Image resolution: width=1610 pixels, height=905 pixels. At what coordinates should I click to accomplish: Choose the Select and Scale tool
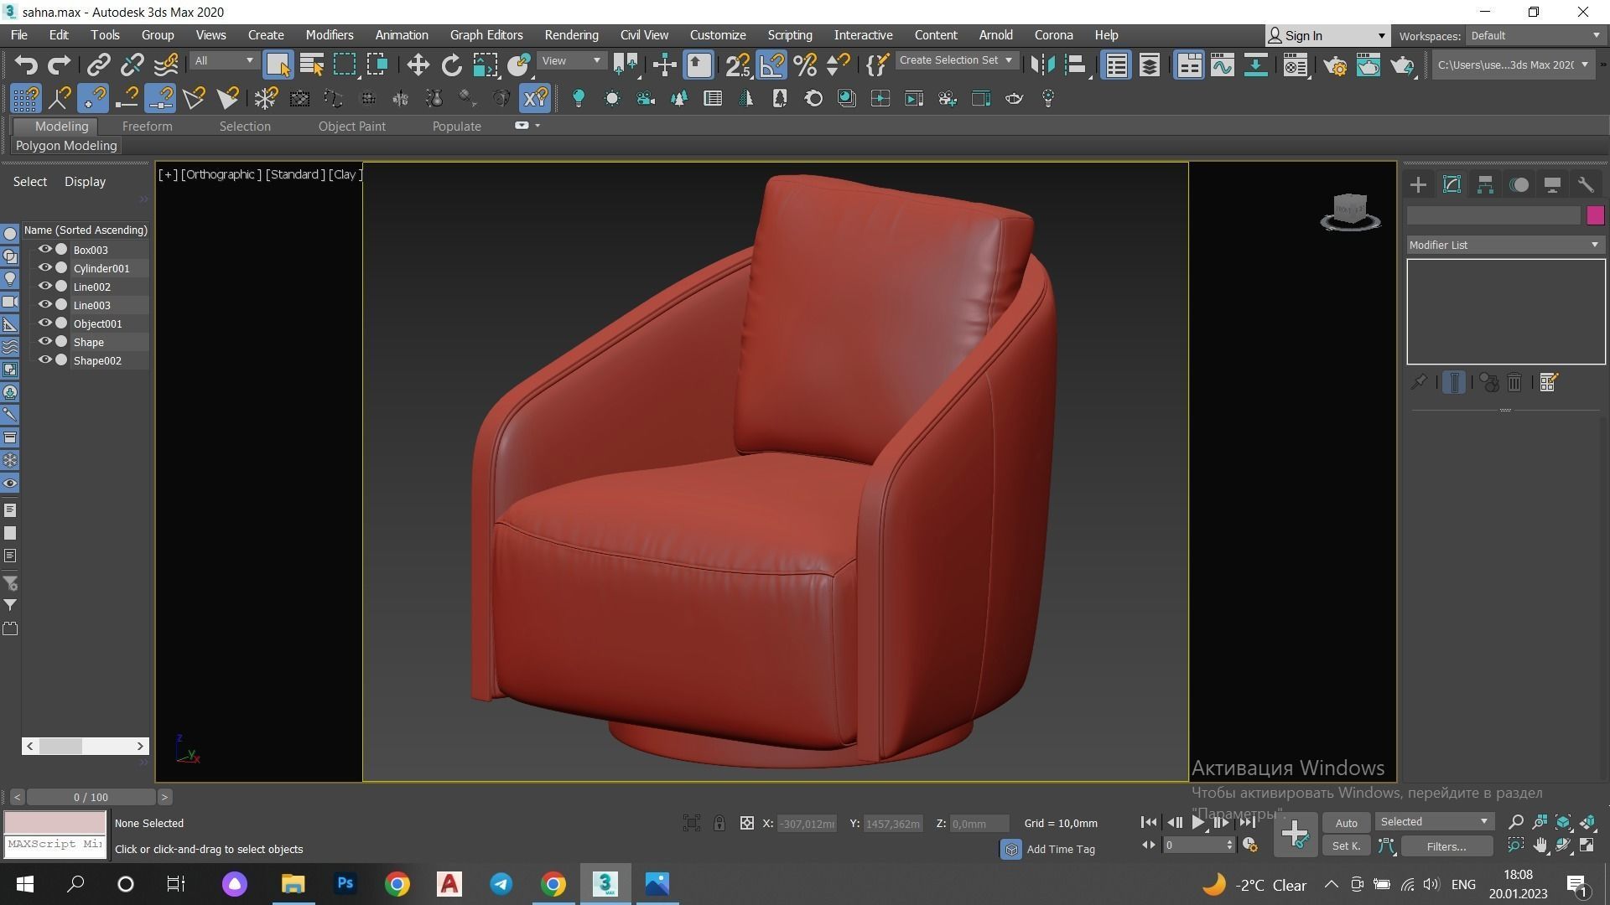[486, 65]
